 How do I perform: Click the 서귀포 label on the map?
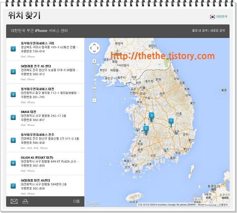click(134, 202)
